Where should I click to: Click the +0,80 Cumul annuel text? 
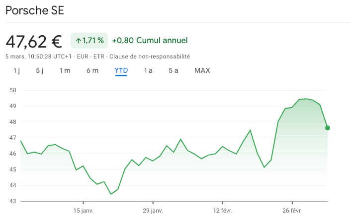pos(150,41)
